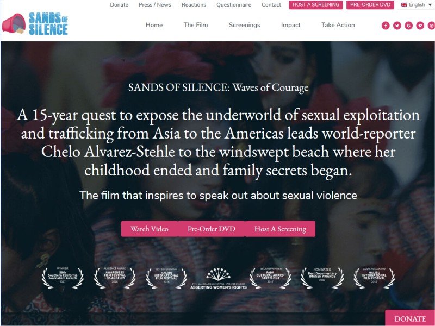Viewport: 435px width, 326px height.
Task: Open the Facebook social icon
Action: (386, 26)
